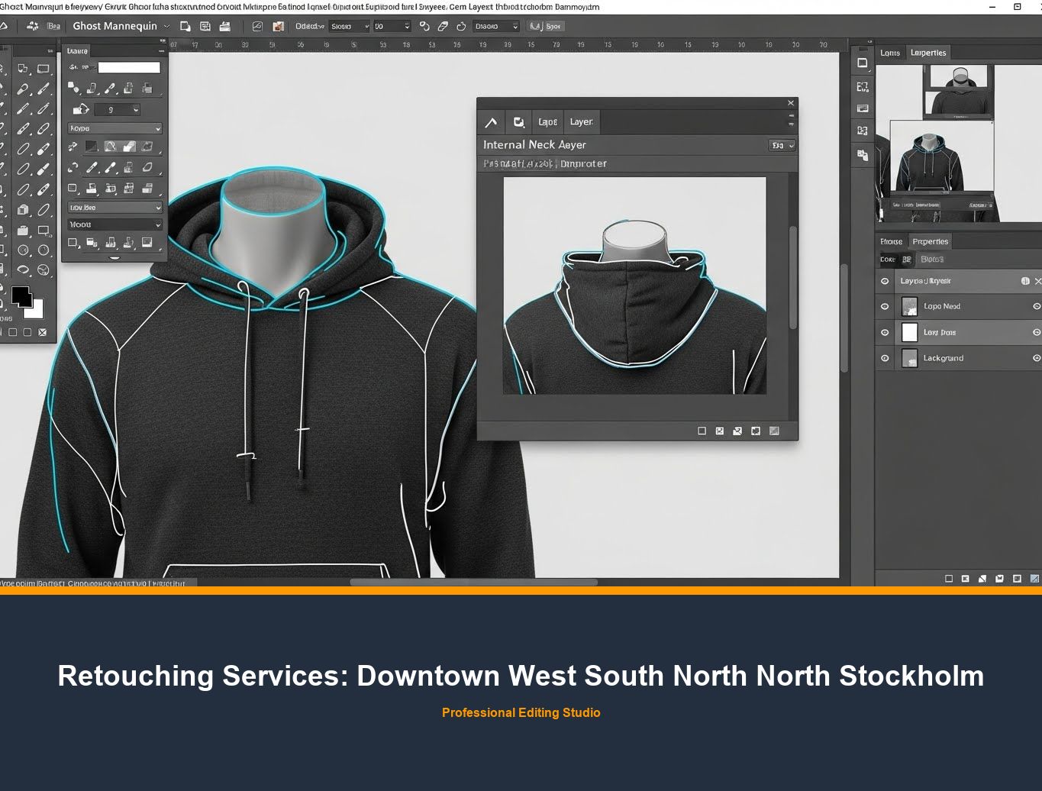This screenshot has height=791, width=1042.
Task: Select the Layer tab in the Internal Neck window
Action: 581,121
